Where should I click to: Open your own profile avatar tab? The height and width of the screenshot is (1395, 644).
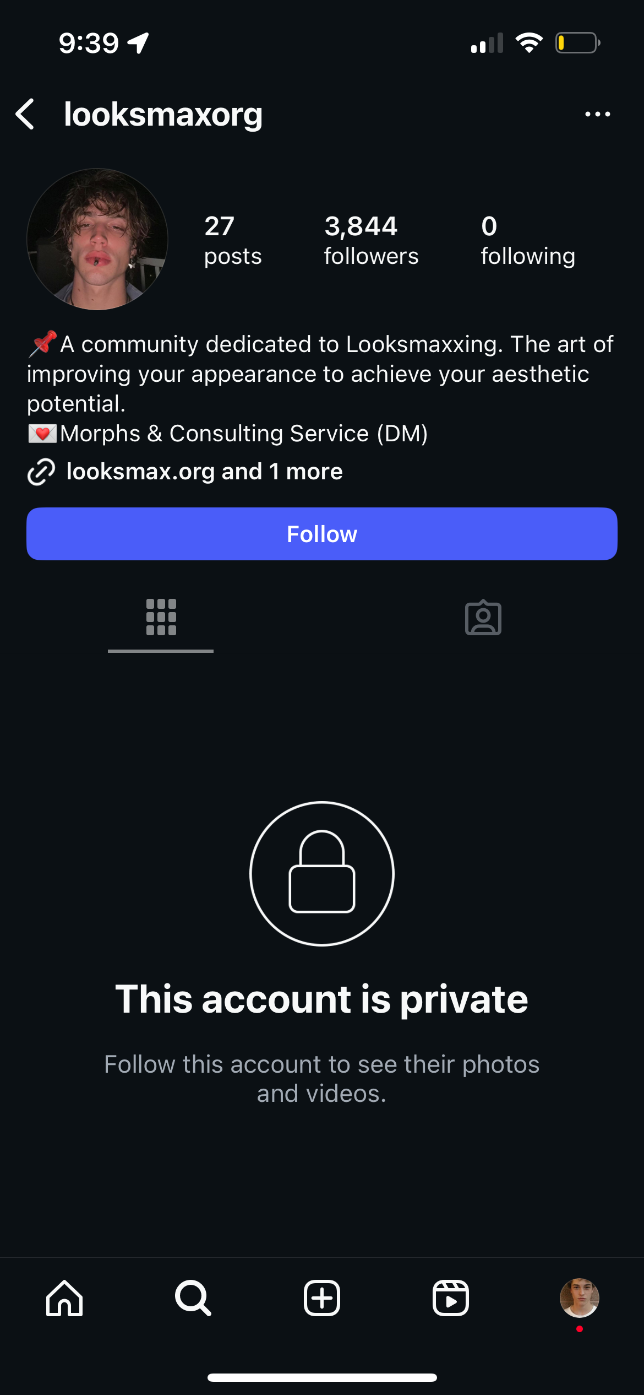[x=579, y=1298]
